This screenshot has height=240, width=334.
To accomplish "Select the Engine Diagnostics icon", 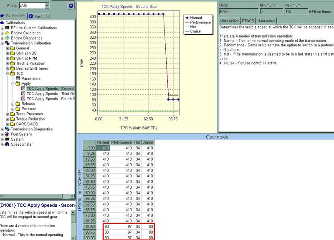I will coord(7,38).
